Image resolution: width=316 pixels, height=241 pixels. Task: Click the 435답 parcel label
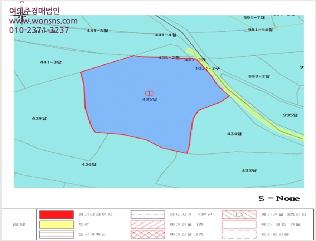coord(149,100)
